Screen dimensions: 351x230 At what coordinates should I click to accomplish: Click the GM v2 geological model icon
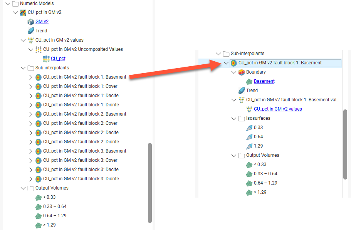coord(31,22)
